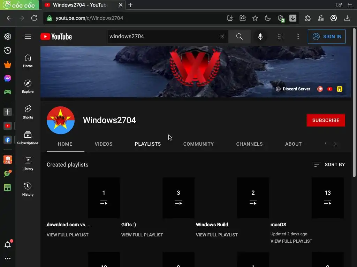Click the download video arrow button
This screenshot has width=357, height=267.
pos(293,18)
